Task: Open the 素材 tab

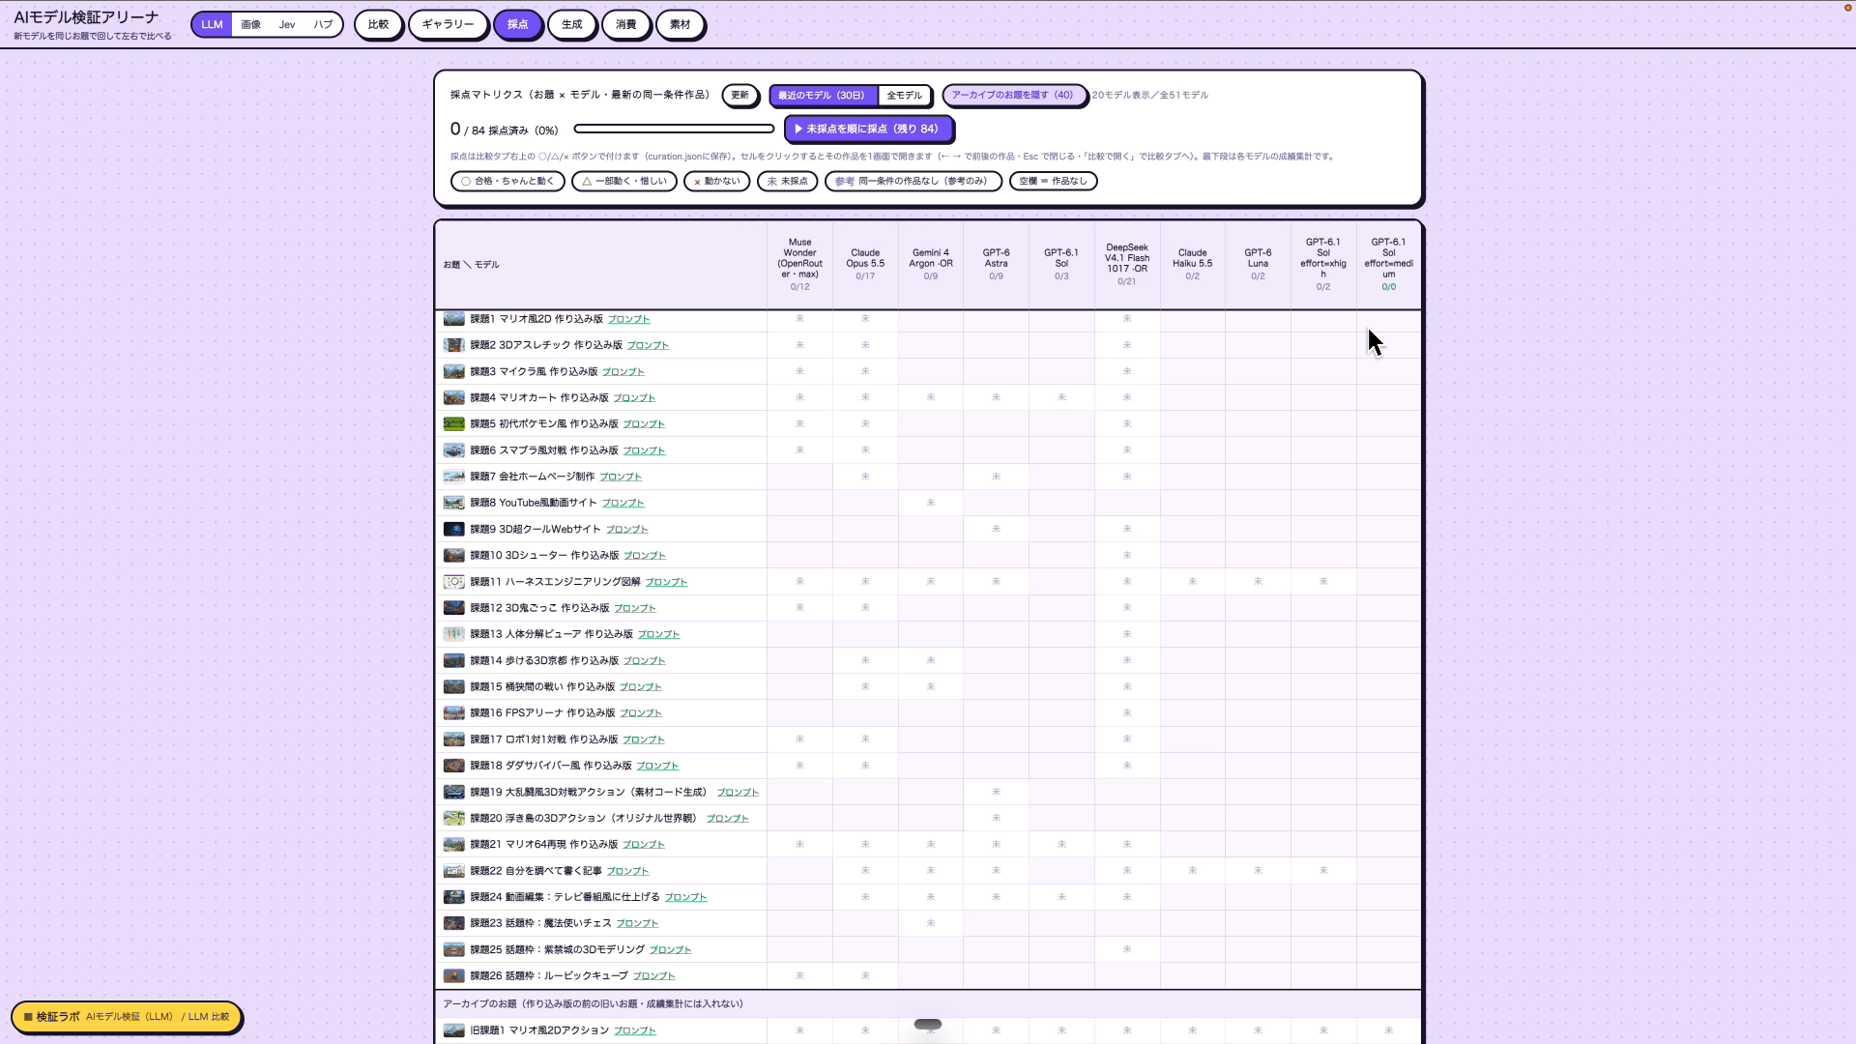Action: coord(681,25)
